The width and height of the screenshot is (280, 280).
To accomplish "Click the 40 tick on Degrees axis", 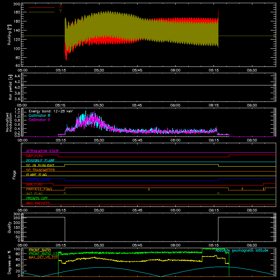I will click(18, 265).
